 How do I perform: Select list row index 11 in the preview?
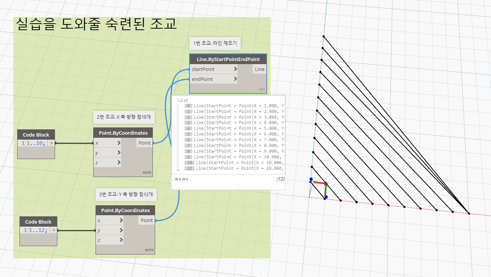tap(235, 168)
